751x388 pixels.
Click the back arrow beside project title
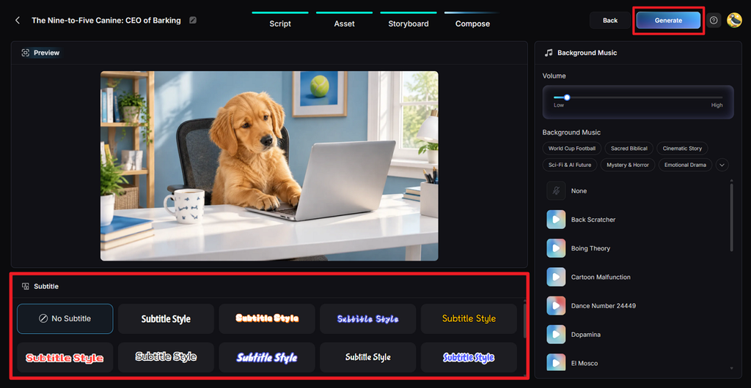[18, 20]
